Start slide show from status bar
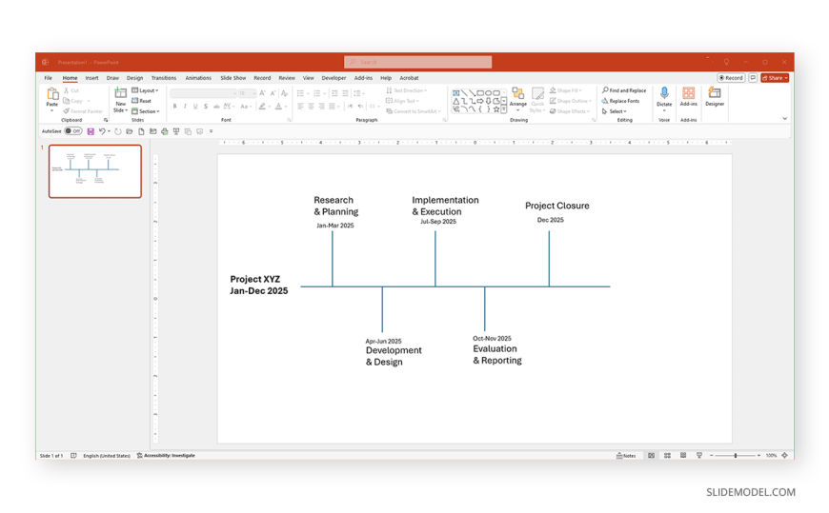Image resolution: width=829 pixels, height=513 pixels. (699, 455)
